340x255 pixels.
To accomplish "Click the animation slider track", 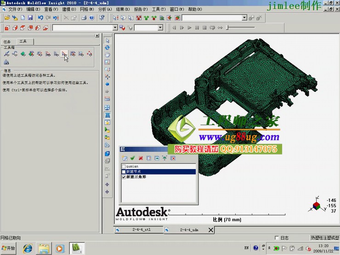I will (x=248, y=28).
